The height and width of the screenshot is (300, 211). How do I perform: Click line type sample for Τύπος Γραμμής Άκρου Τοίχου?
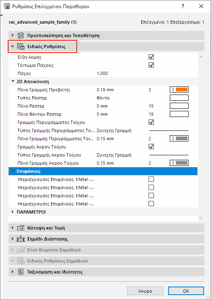point(169,155)
